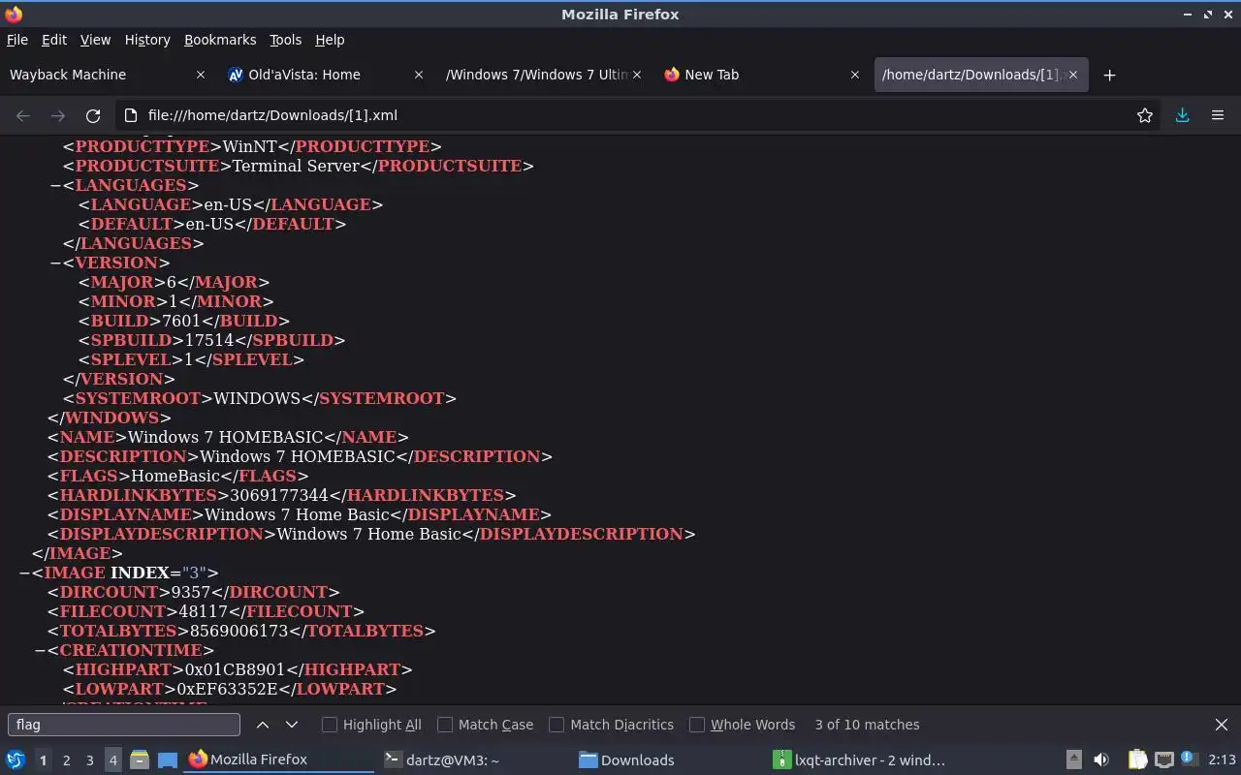
Task: Click the Back navigation arrow
Action: tap(23, 115)
